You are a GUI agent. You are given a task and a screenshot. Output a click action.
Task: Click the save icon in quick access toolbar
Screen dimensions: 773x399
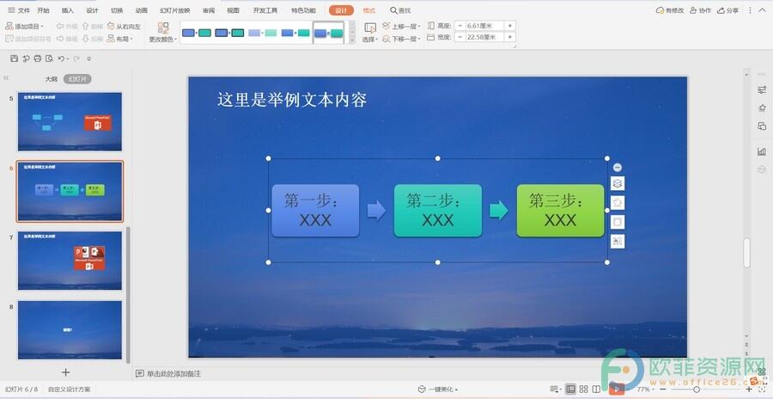[14, 58]
